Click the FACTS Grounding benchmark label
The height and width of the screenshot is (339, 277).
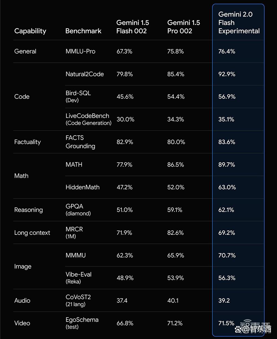80,142
